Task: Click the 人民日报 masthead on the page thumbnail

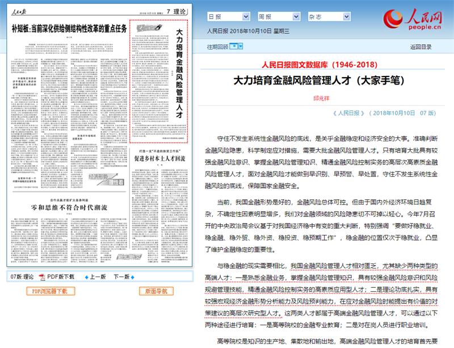Action: (19, 11)
